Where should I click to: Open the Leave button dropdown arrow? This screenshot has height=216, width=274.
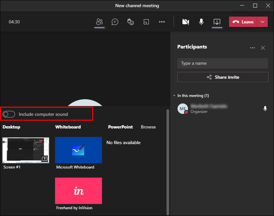point(263,22)
